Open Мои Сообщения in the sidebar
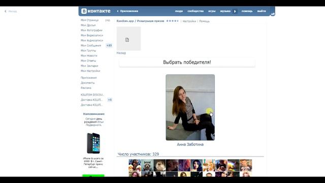 coord(91,45)
